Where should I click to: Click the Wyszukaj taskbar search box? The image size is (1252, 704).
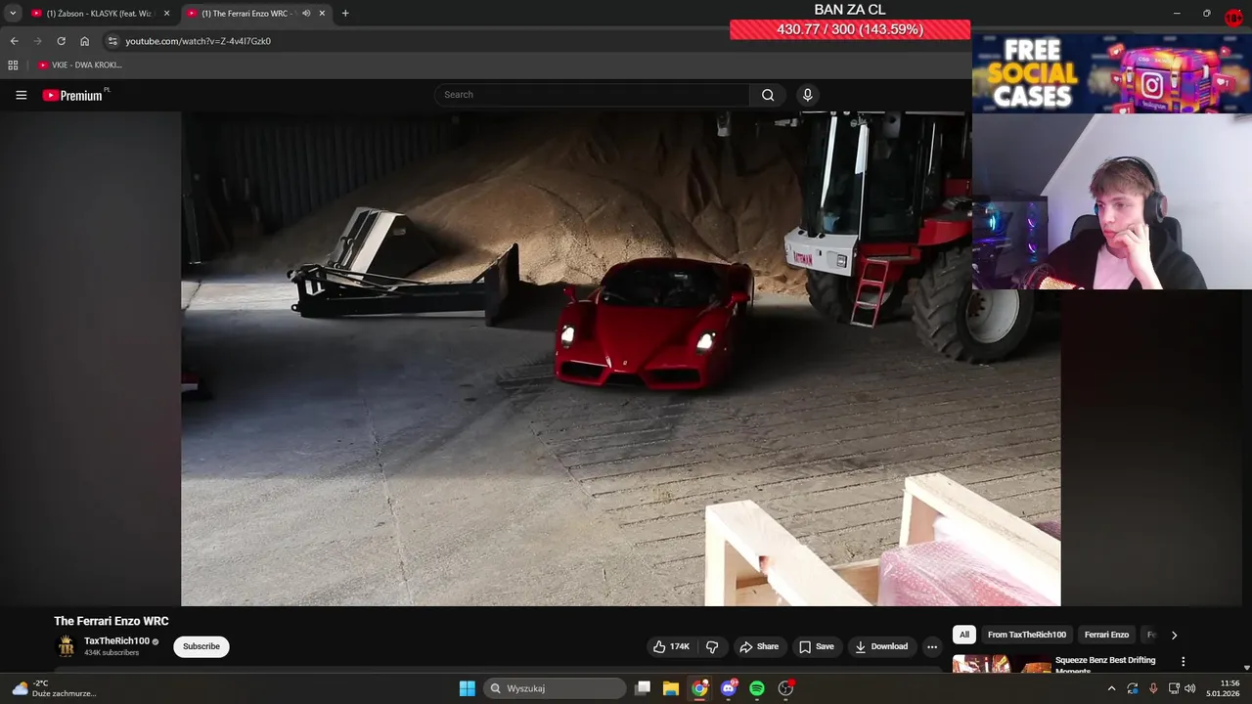(555, 688)
